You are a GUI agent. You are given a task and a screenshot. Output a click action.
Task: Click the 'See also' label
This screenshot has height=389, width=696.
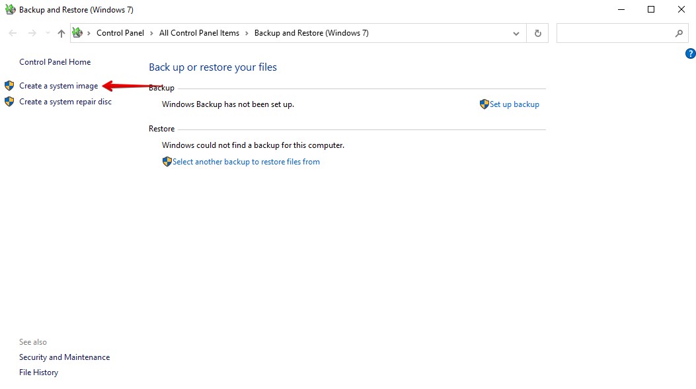[33, 342]
